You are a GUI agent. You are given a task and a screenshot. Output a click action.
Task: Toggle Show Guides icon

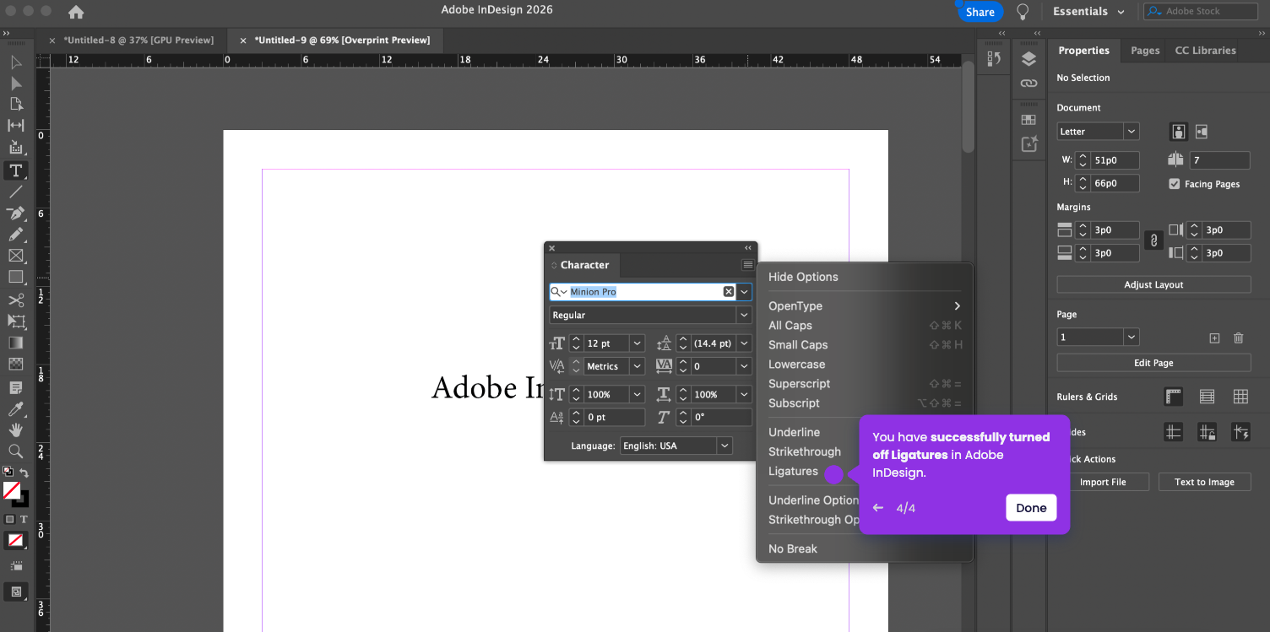1173,432
